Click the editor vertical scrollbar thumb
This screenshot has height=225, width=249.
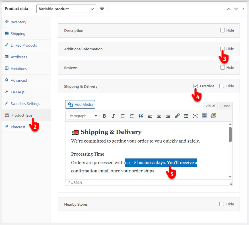pos(230,135)
